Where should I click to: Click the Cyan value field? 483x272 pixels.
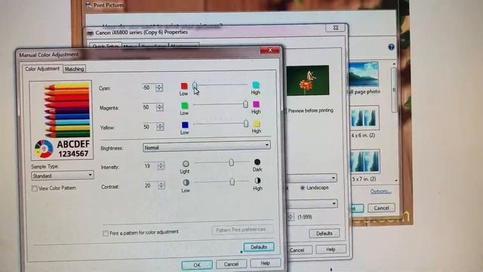coord(148,88)
